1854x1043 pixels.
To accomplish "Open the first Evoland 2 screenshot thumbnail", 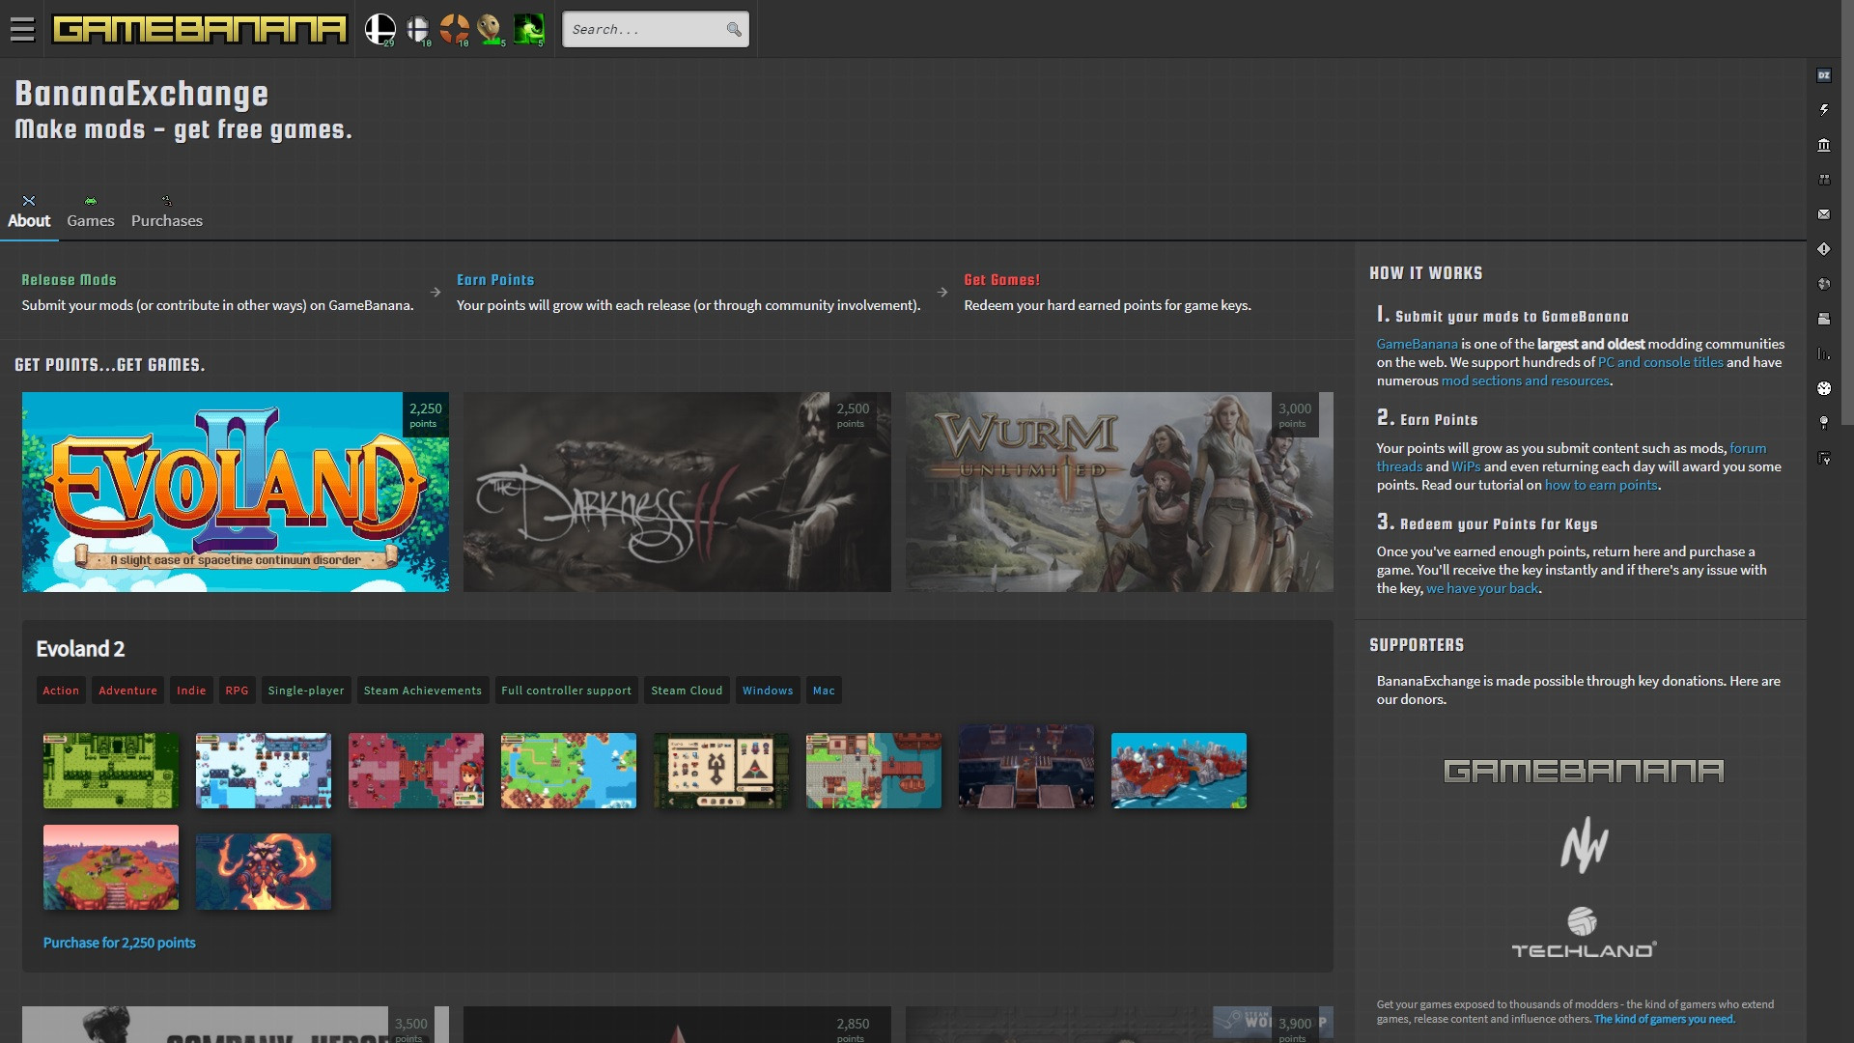I will pos(109,770).
